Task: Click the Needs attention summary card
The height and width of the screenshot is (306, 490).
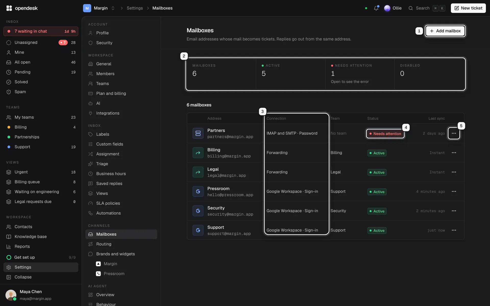Action: coord(360,74)
